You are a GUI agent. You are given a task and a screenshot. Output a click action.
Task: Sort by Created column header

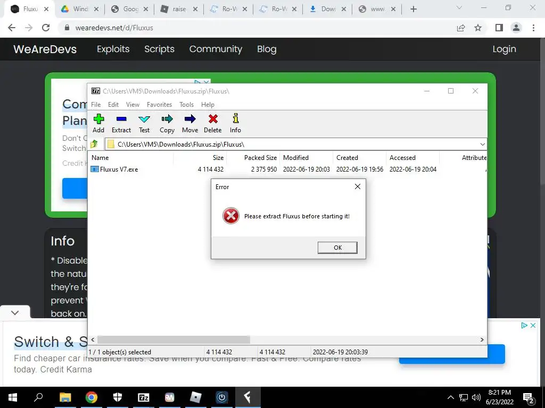[x=360, y=157]
